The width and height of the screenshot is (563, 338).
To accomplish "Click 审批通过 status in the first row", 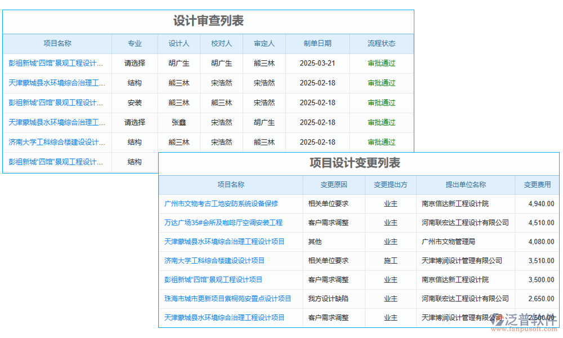I will pos(383,63).
